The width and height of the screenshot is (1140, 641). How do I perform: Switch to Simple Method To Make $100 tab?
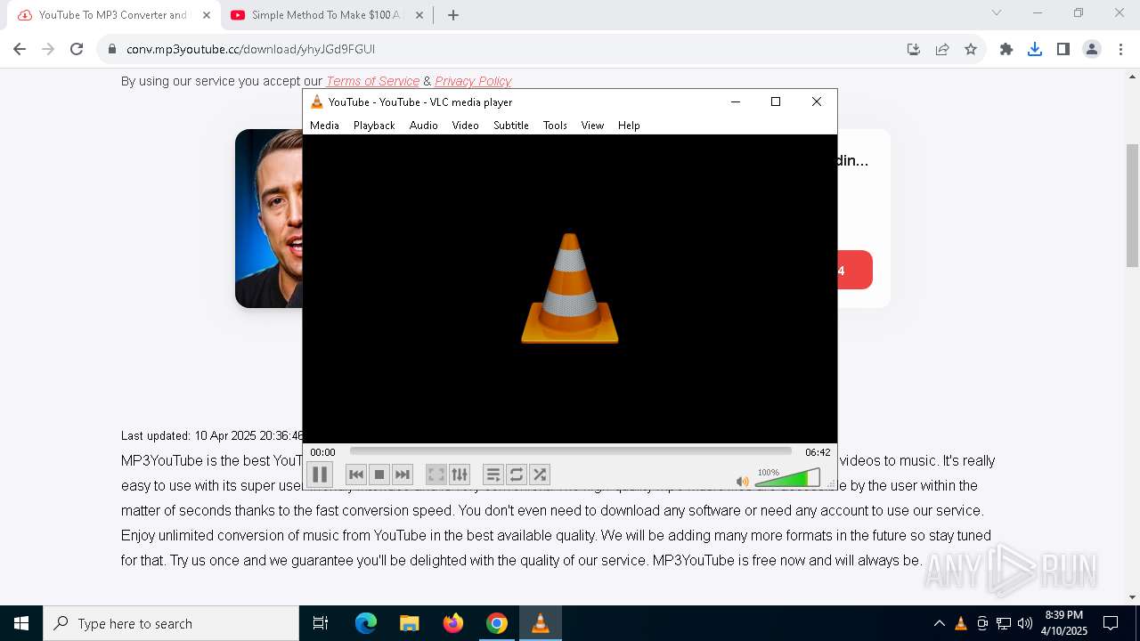(x=327, y=15)
